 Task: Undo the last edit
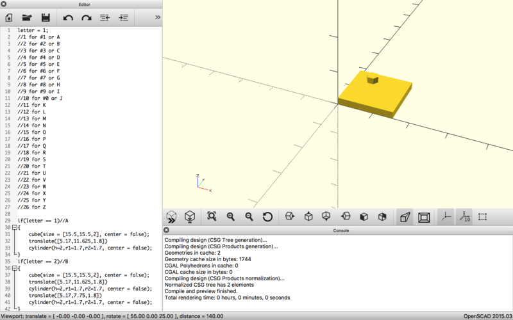pos(68,18)
